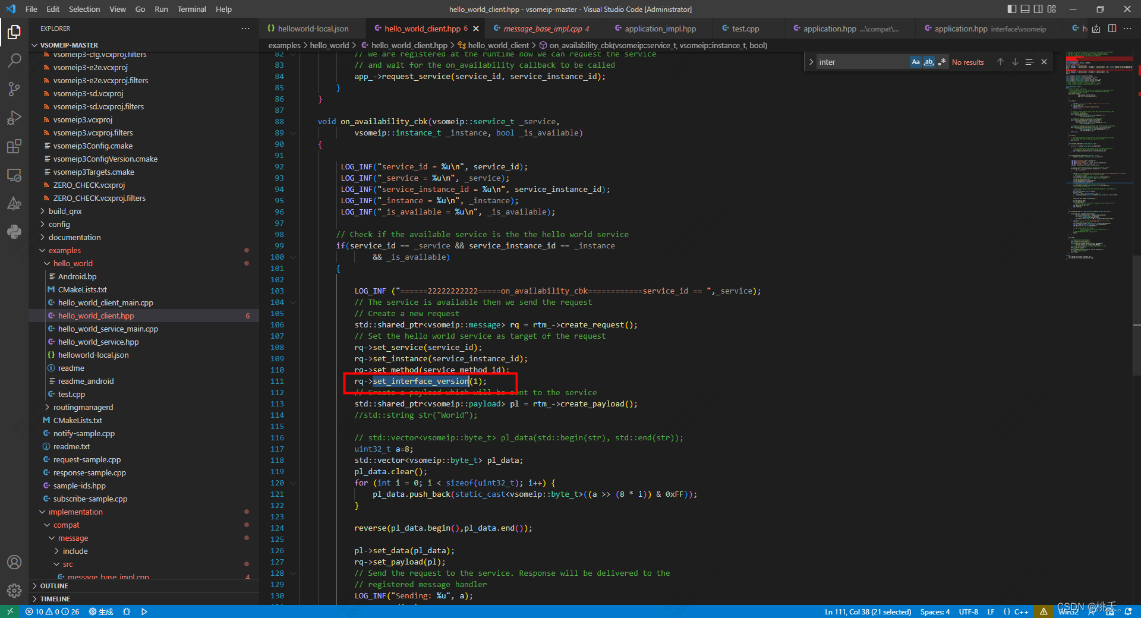Open problems count in status bar
Image resolution: width=1141 pixels, height=618 pixels.
(x=52, y=611)
